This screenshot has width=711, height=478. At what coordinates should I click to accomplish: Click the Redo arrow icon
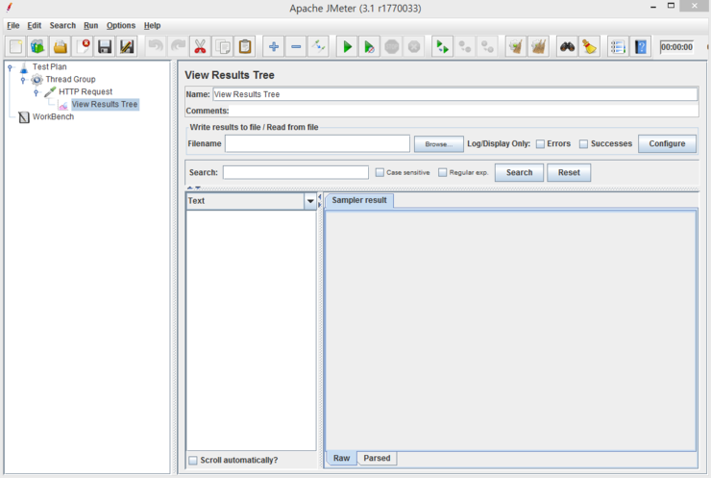click(178, 47)
